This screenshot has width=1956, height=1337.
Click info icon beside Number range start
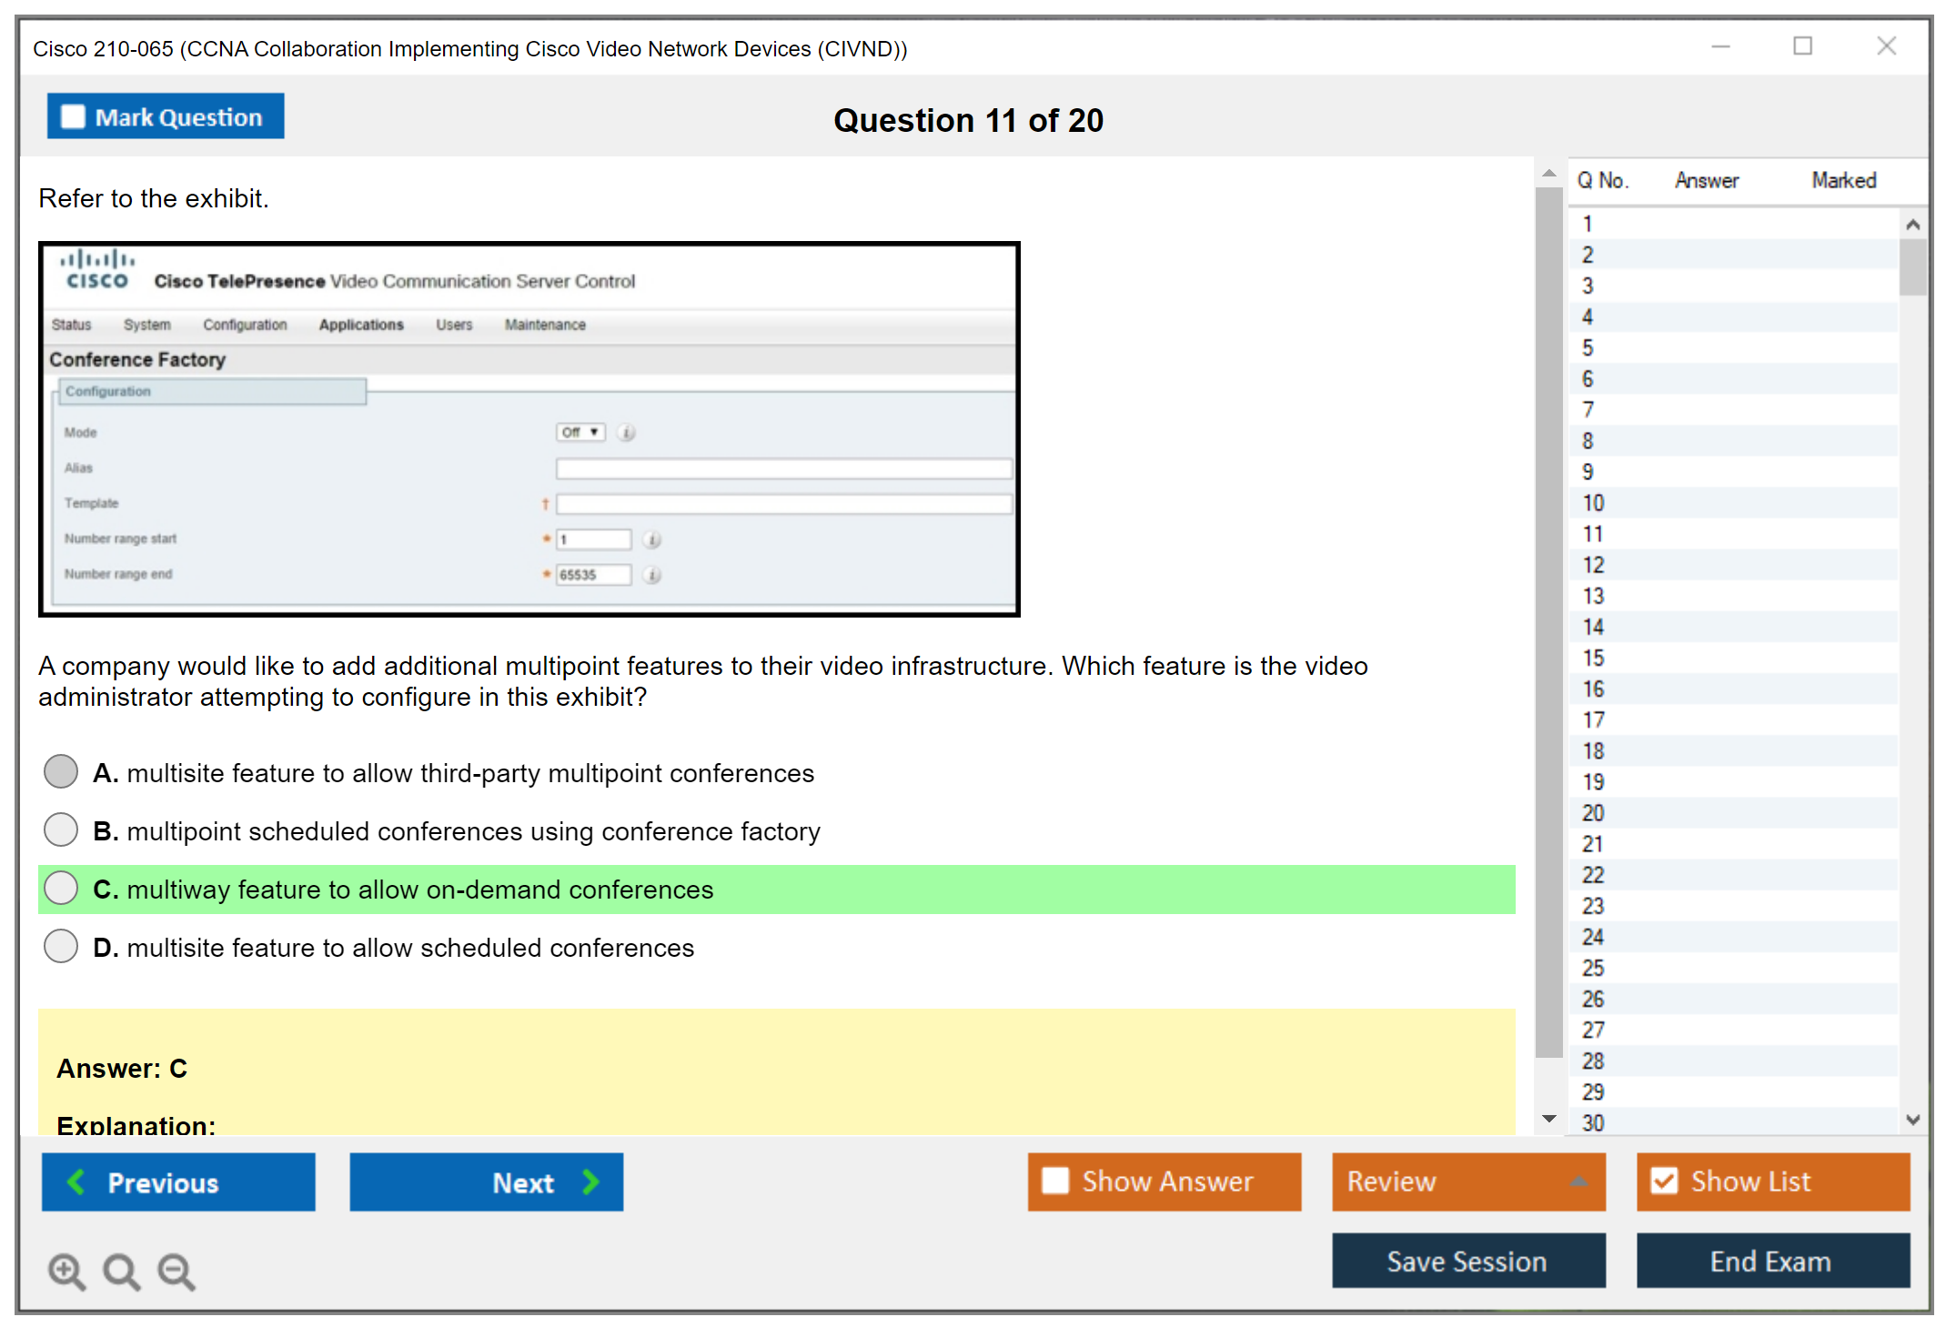point(652,539)
